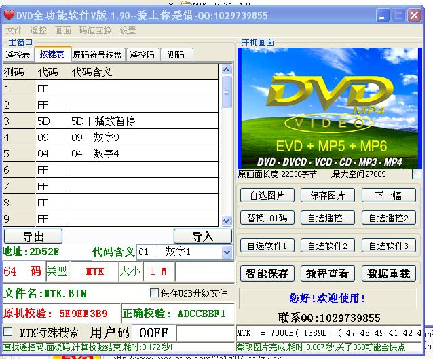Open the 文件 menu

[14, 31]
